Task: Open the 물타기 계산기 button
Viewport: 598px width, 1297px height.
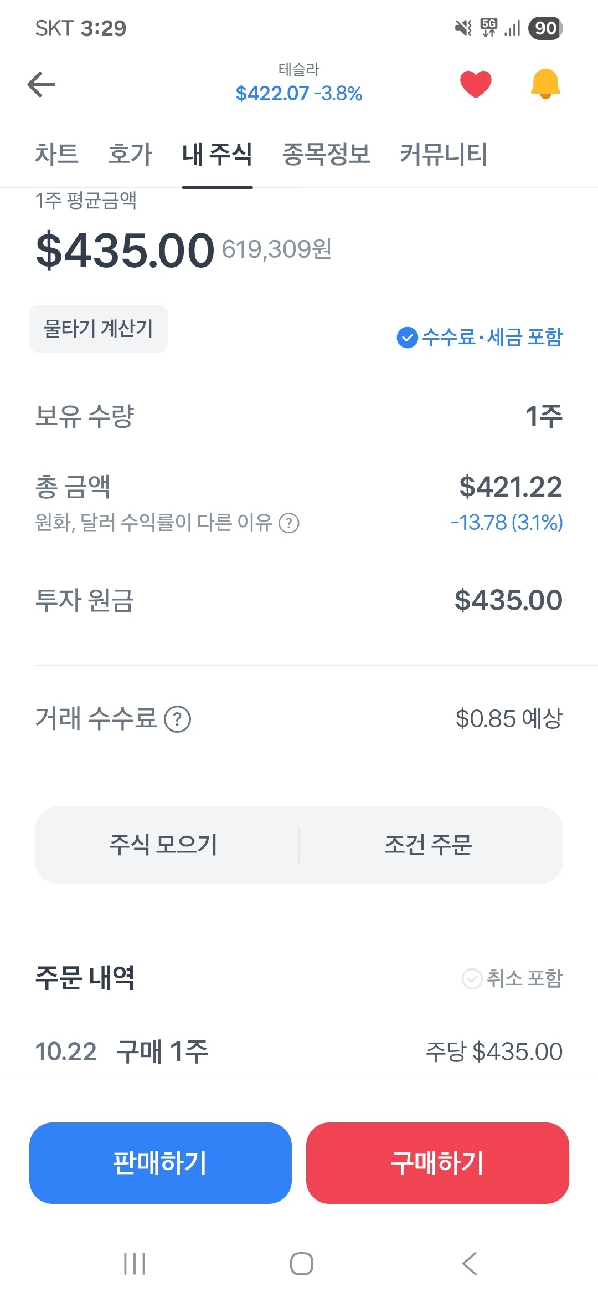Action: [x=99, y=329]
